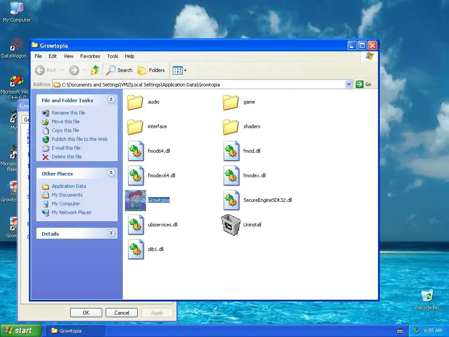Screen dimensions: 449x337
Task: Click the fmodex64.dll file name
Action: tap(161, 176)
